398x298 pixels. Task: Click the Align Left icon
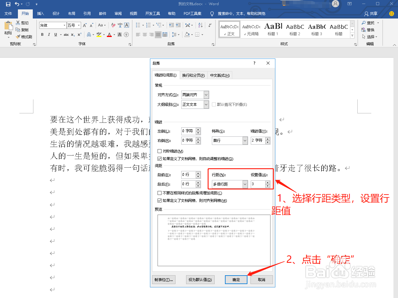coord(138,35)
